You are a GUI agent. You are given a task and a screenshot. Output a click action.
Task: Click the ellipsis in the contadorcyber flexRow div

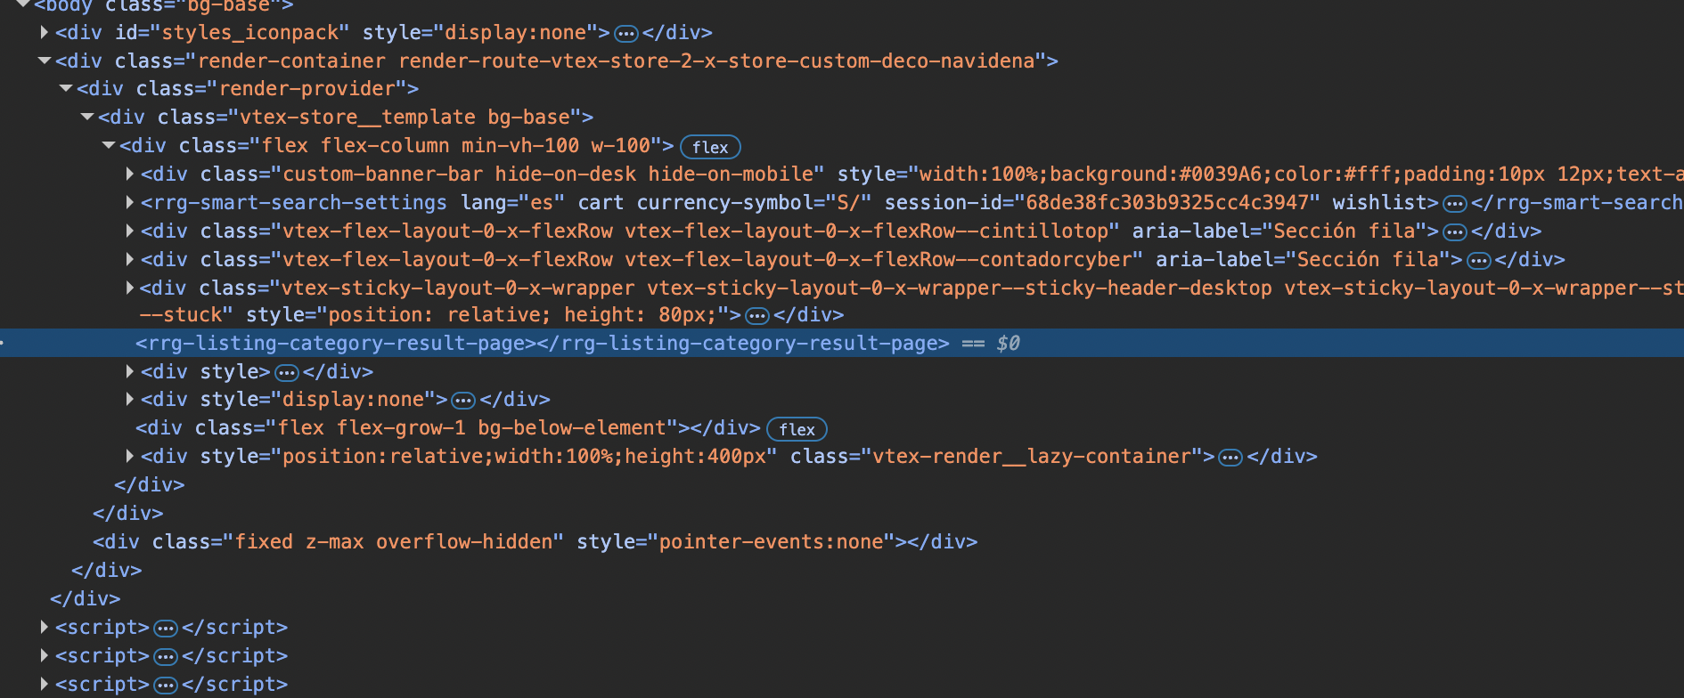(1478, 261)
